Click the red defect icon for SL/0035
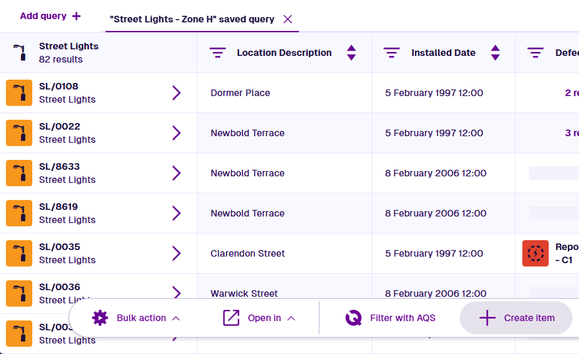This screenshot has width=579, height=354. [536, 253]
